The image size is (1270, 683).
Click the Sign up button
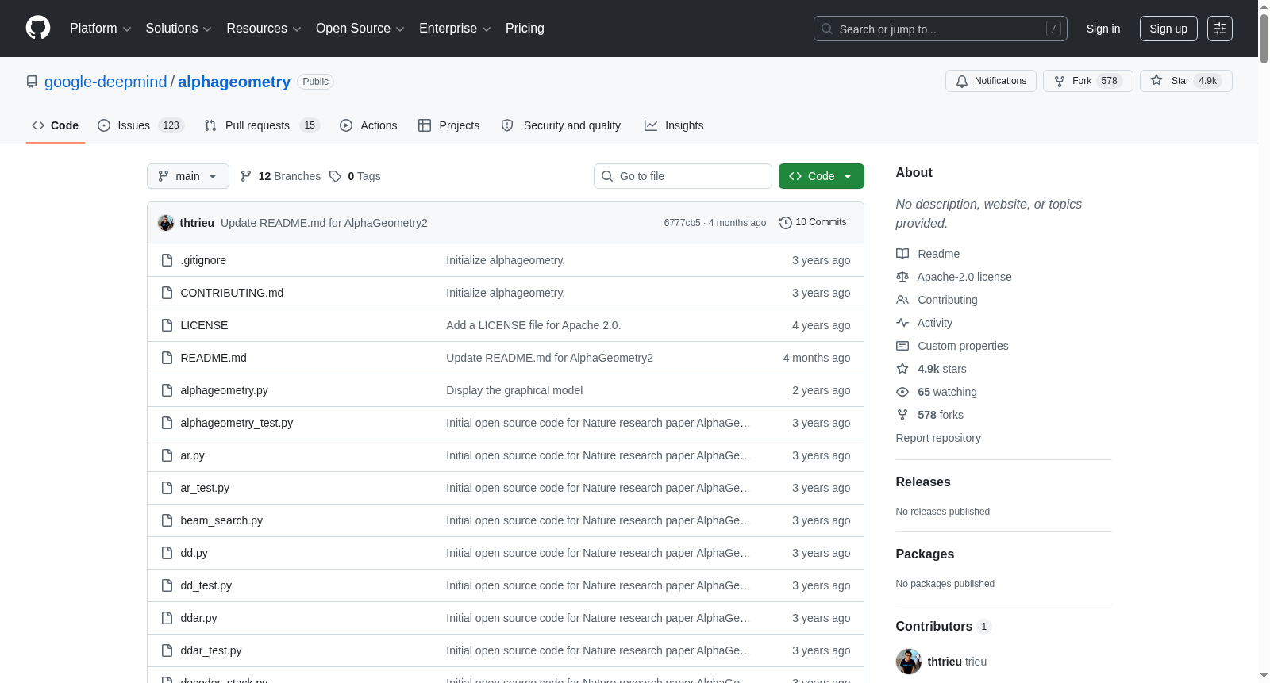coord(1168,29)
